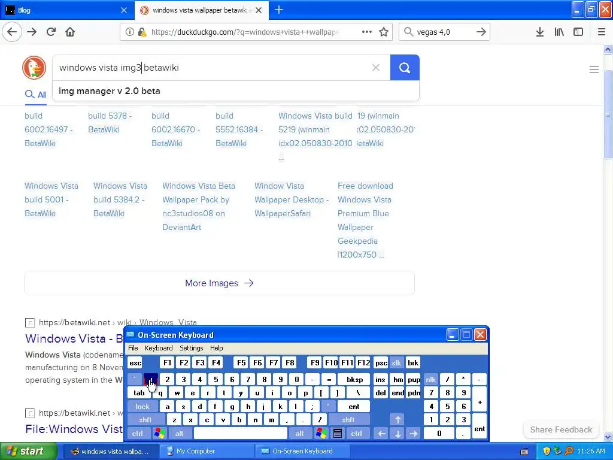The height and width of the screenshot is (460, 613).
Task: Select the All results tab
Action: click(35, 94)
